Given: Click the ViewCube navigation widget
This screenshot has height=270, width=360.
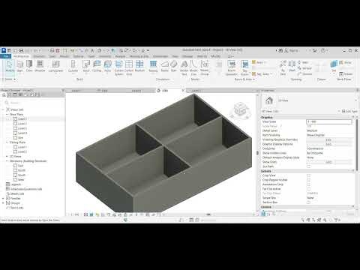Looking at the screenshot, I should 241,109.
